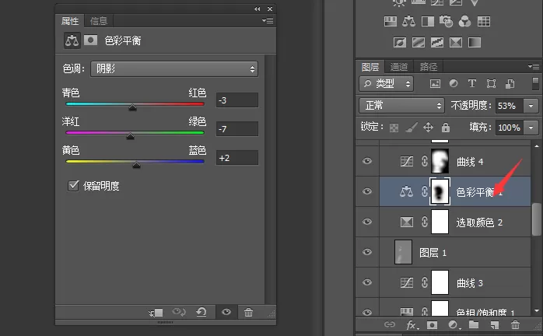Click the link layers icon
This screenshot has width=543, height=336.
(390, 324)
